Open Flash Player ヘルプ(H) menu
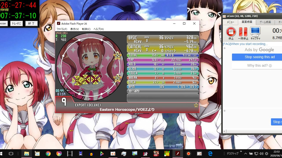 (98, 29)
